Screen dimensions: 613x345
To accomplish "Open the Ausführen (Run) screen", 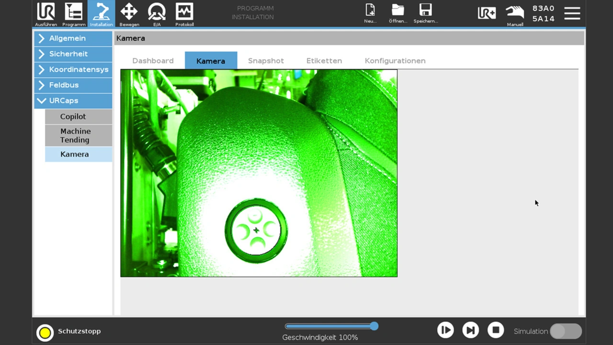I will pyautogui.click(x=46, y=14).
